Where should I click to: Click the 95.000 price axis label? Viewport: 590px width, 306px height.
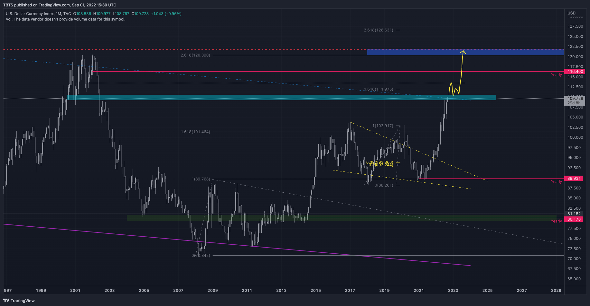point(574,158)
